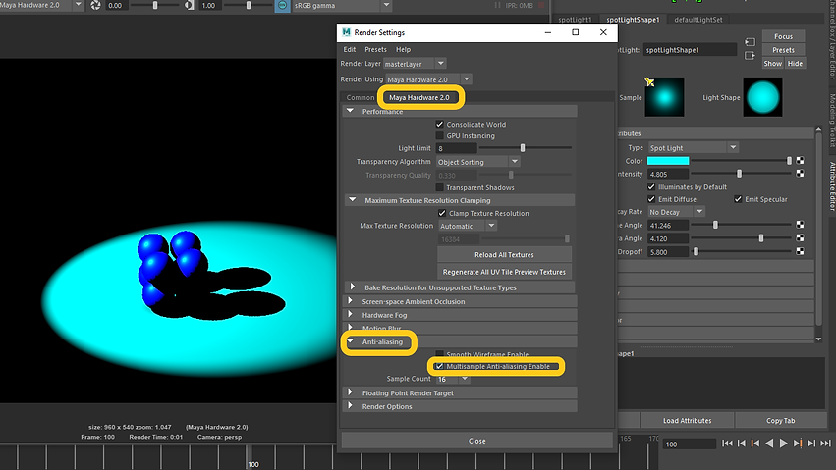Screen dimensions: 836x470
Task: Click the checker map button for Intensity
Action: click(x=800, y=173)
